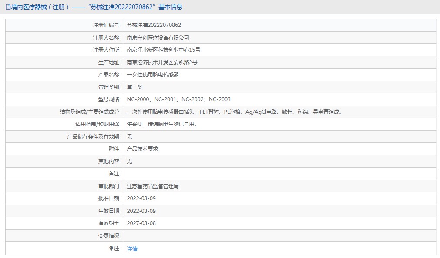The height and width of the screenshot is (258, 440).
Task: Click the 备注 label
Action: pyautogui.click(x=114, y=174)
